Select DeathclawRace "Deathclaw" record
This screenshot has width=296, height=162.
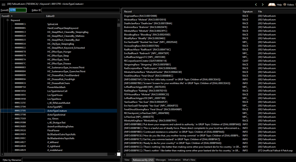(209, 23)
